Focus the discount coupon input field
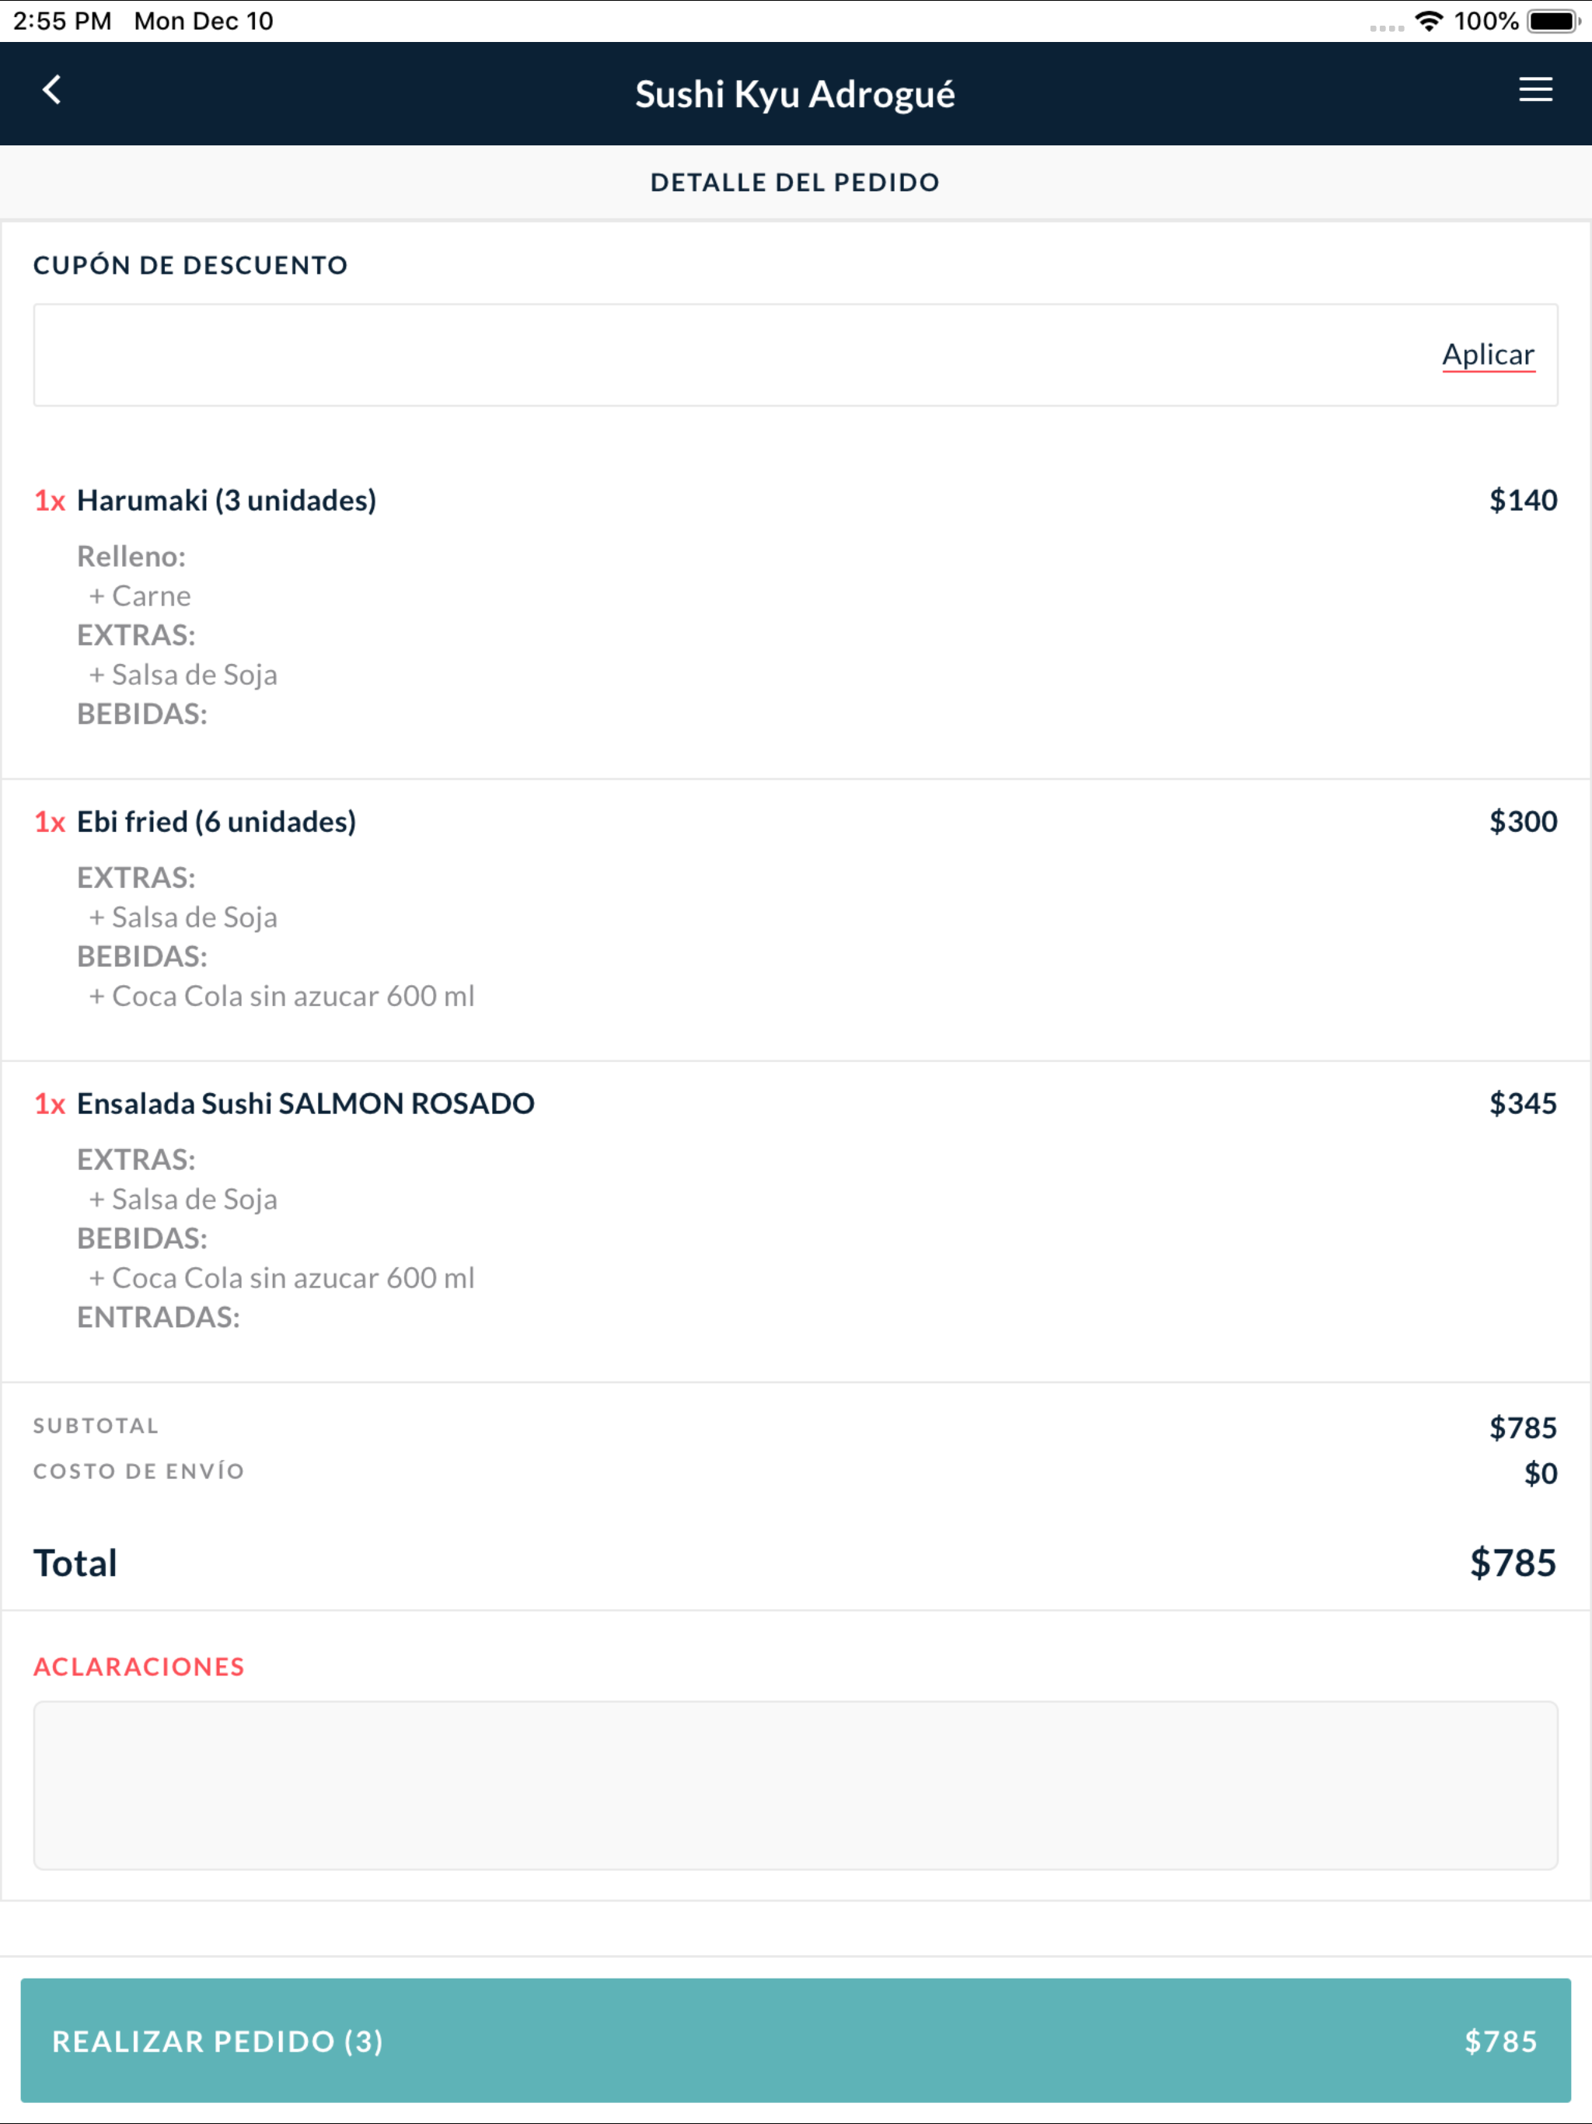 [795, 355]
